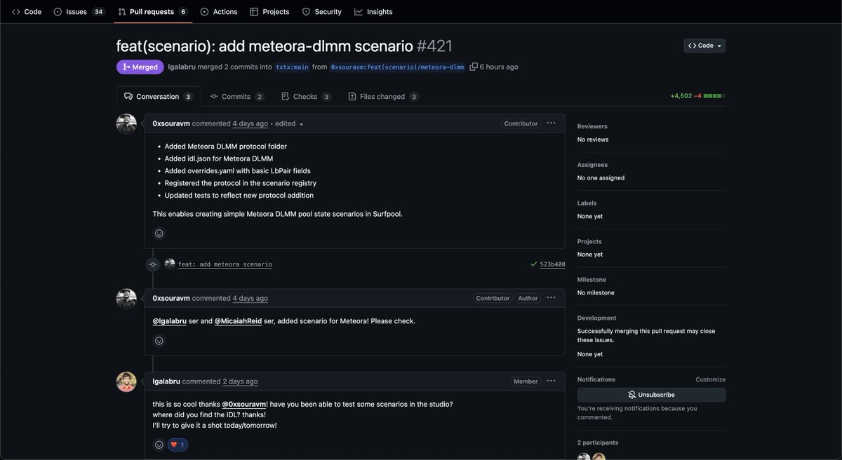Open commit hash 523b400

pyautogui.click(x=552, y=264)
